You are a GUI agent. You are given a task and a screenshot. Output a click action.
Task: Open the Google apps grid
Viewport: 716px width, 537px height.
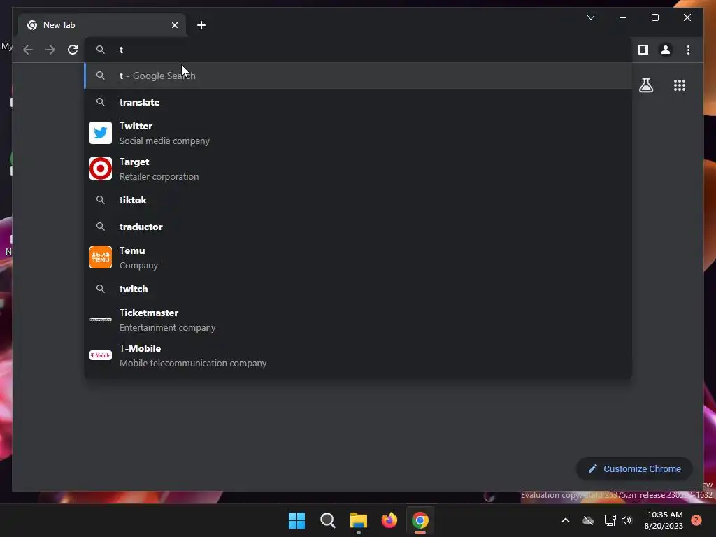pos(680,85)
